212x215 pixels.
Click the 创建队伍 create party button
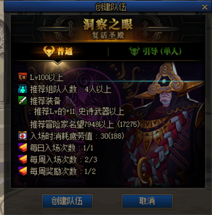[x=67, y=201]
